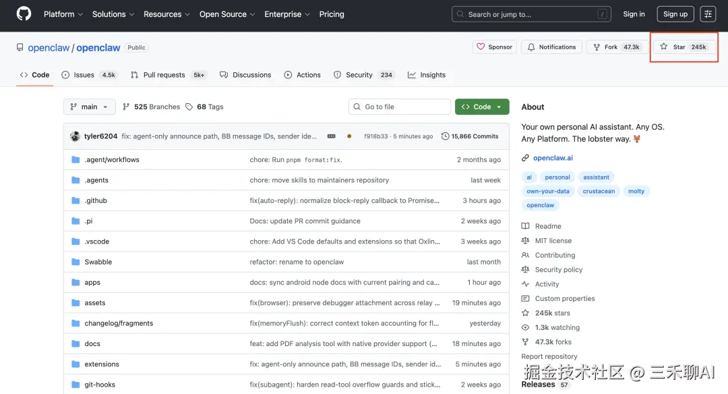This screenshot has height=394, width=728.
Task: Click the tyler6204 avatar image
Action: (75, 136)
